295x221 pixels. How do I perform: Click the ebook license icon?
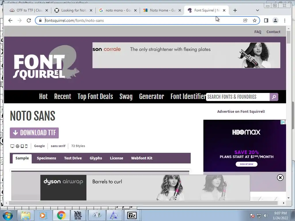pyautogui.click(x=22, y=146)
